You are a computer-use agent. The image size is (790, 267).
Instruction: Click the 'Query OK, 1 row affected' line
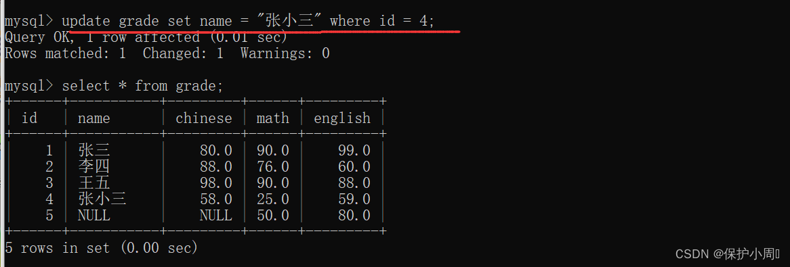coord(146,37)
